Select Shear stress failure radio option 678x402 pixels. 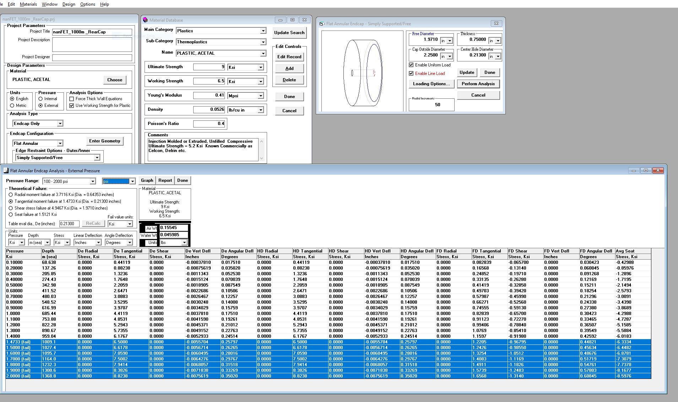click(x=11, y=208)
